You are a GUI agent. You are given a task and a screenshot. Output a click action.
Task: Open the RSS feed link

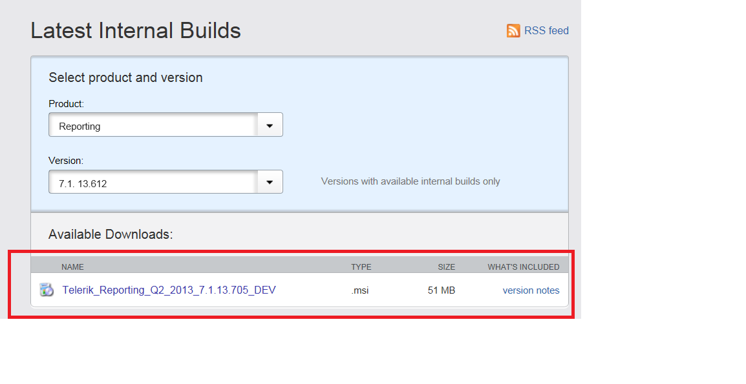[x=546, y=30]
